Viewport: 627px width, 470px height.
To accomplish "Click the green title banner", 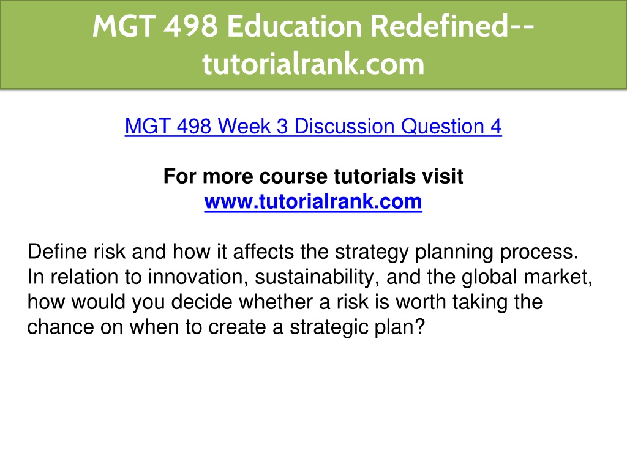I will click(313, 44).
